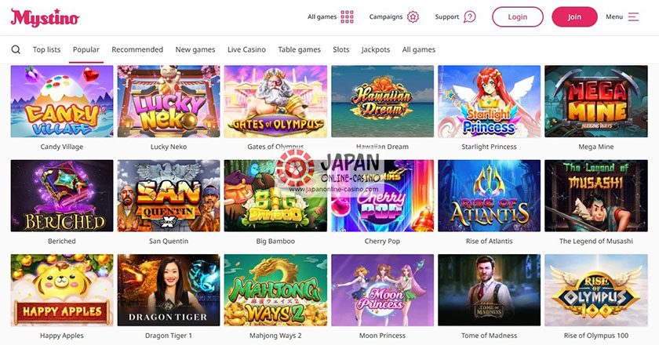
Task: Open the Candy Village game thumbnail
Action: (x=62, y=101)
